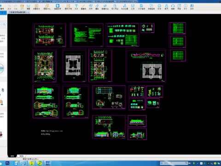Open the orange VIP member badge
Viewport: 221px width, 166px height.
point(22,7)
